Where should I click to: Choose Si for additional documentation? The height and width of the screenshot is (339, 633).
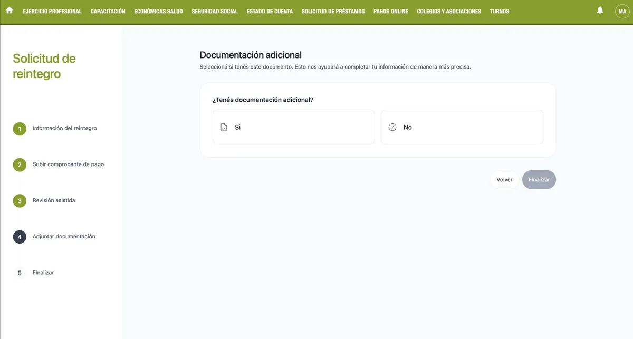pyautogui.click(x=293, y=127)
